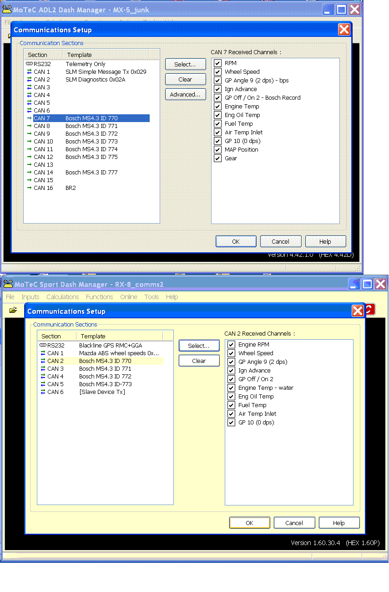The width and height of the screenshot is (389, 592).
Task: Click the open folder icon in Sport Dash Manager toolbar
Action: click(13, 310)
